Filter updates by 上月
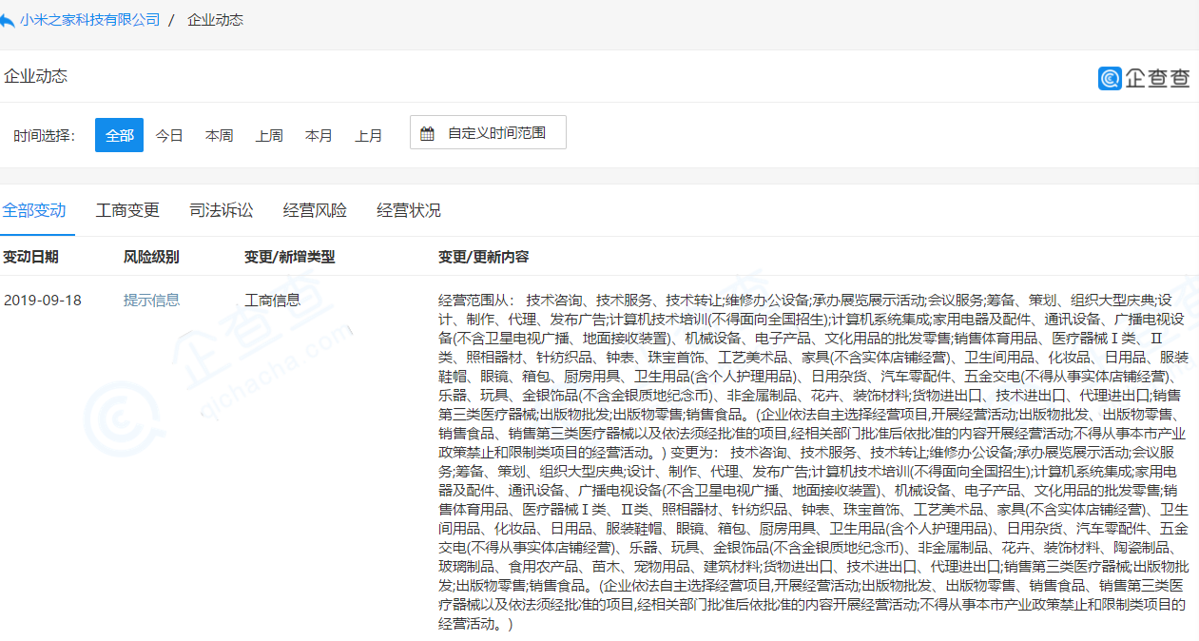The height and width of the screenshot is (641, 1199). point(369,135)
